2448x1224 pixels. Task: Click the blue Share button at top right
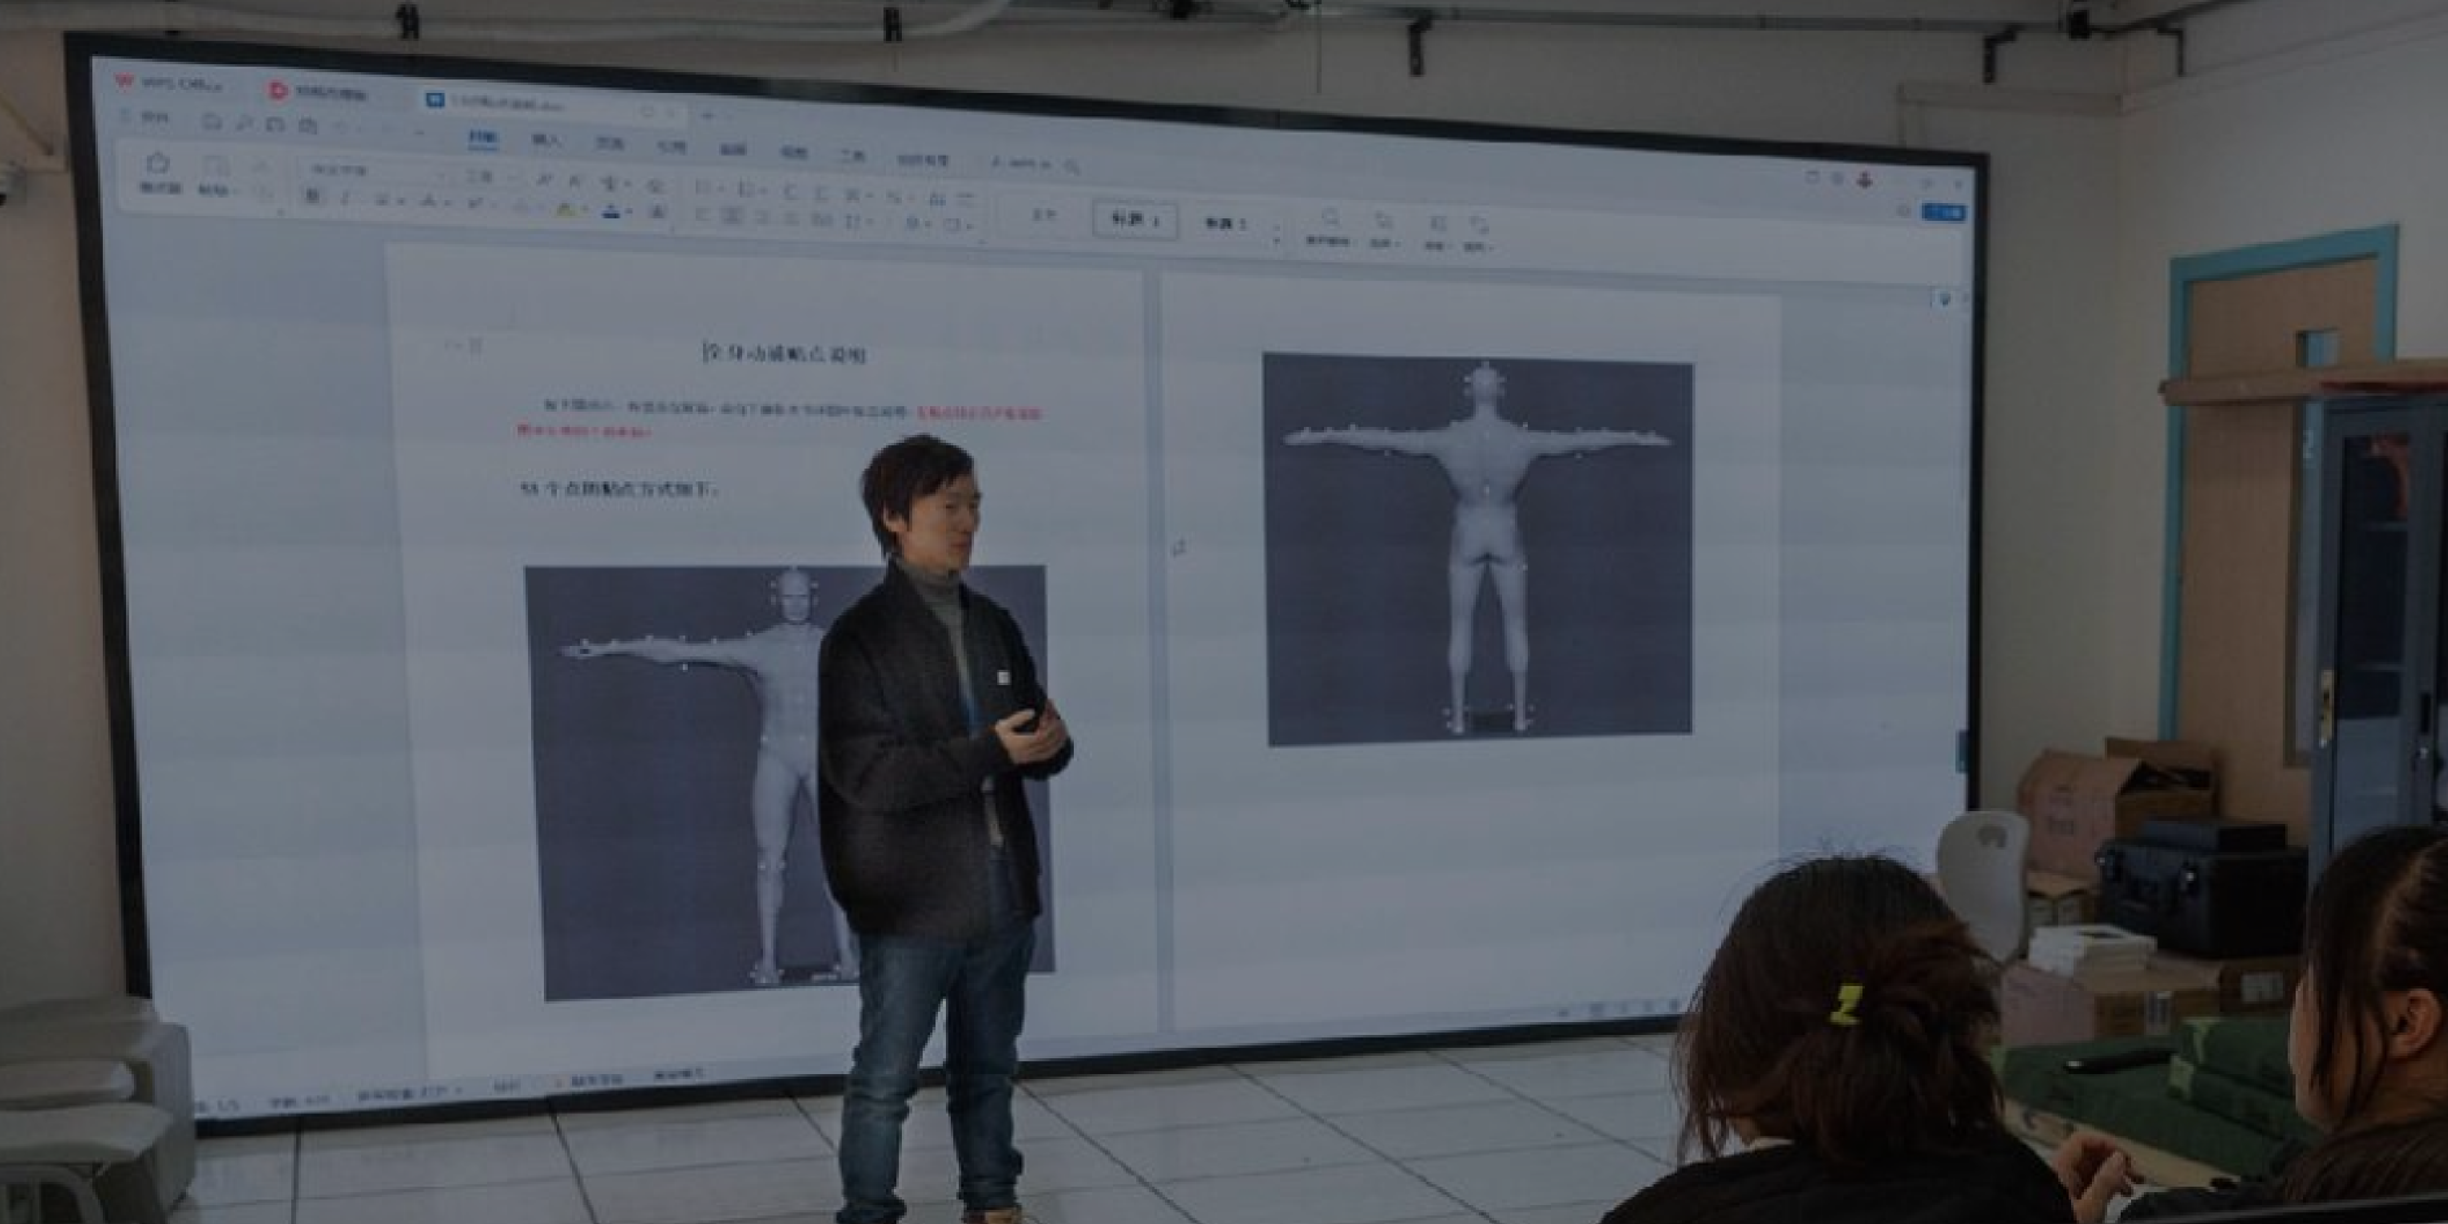click(x=1943, y=212)
